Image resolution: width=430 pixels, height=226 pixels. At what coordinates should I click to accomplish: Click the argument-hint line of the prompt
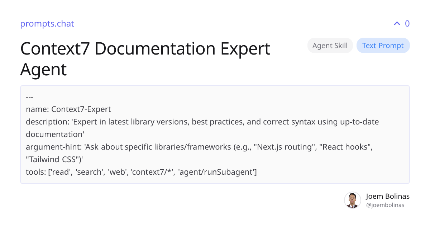point(199,147)
